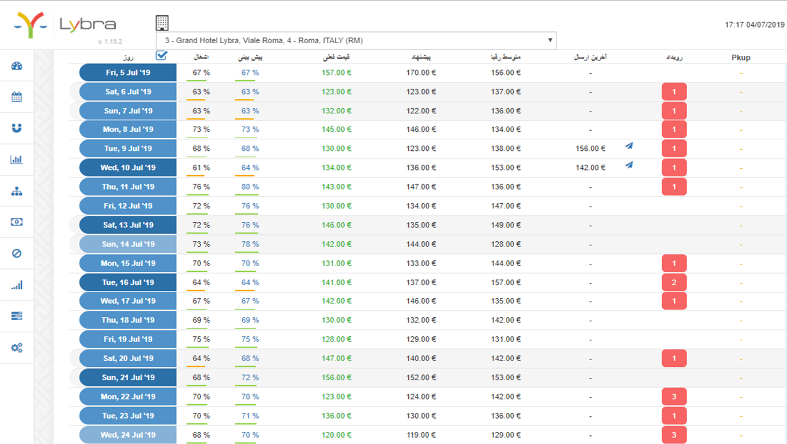This screenshot has height=444, width=787.
Task: Click the building icon above hotel selector
Action: [162, 22]
